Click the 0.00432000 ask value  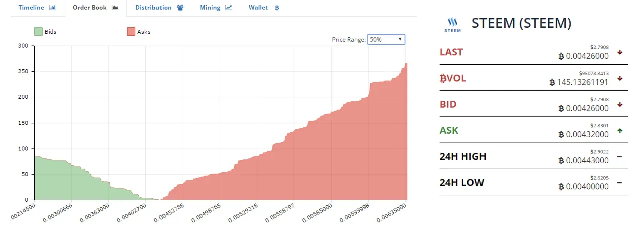click(x=587, y=134)
